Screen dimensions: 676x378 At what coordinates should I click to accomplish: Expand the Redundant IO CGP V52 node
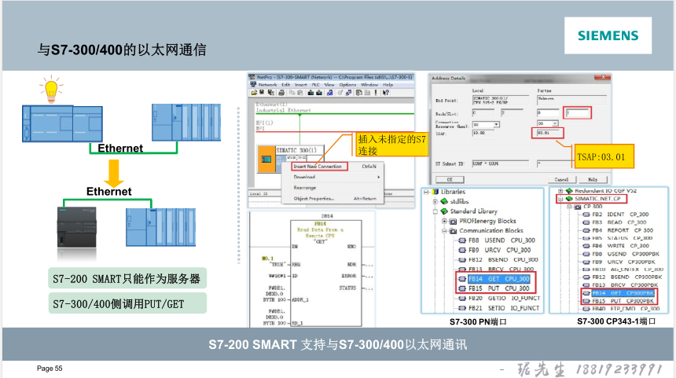pyautogui.click(x=560, y=190)
